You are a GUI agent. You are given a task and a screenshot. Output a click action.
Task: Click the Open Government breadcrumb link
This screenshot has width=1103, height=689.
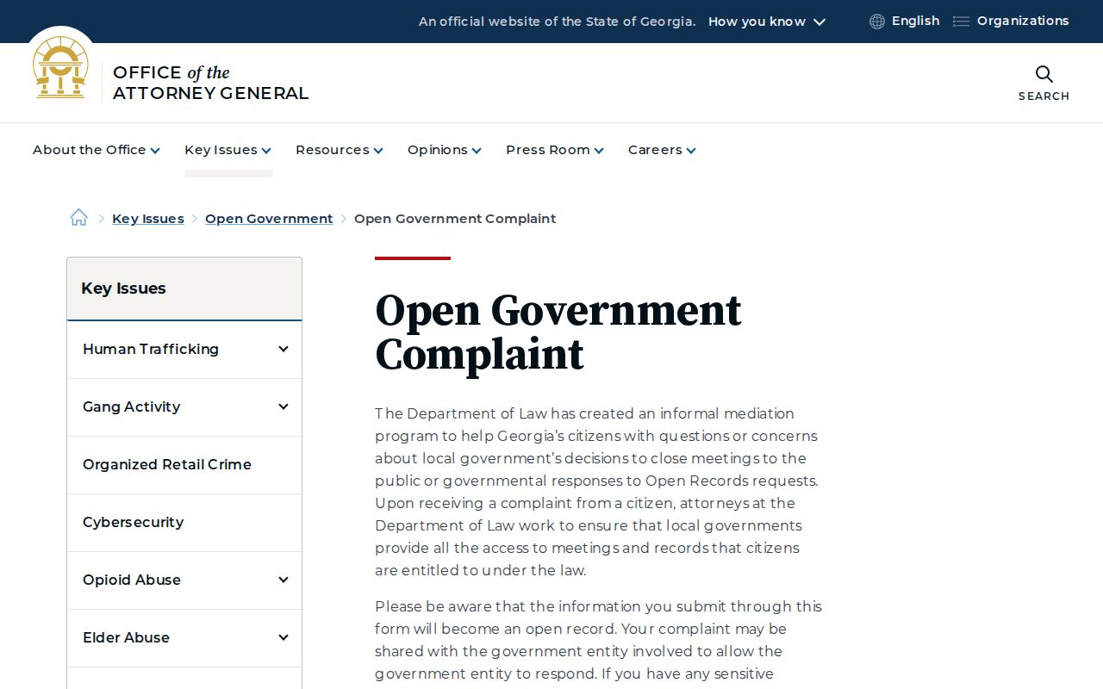[269, 219]
